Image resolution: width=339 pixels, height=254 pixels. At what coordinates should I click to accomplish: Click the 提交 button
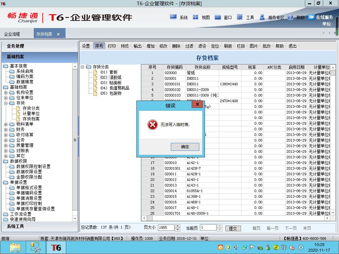[x=233, y=229]
